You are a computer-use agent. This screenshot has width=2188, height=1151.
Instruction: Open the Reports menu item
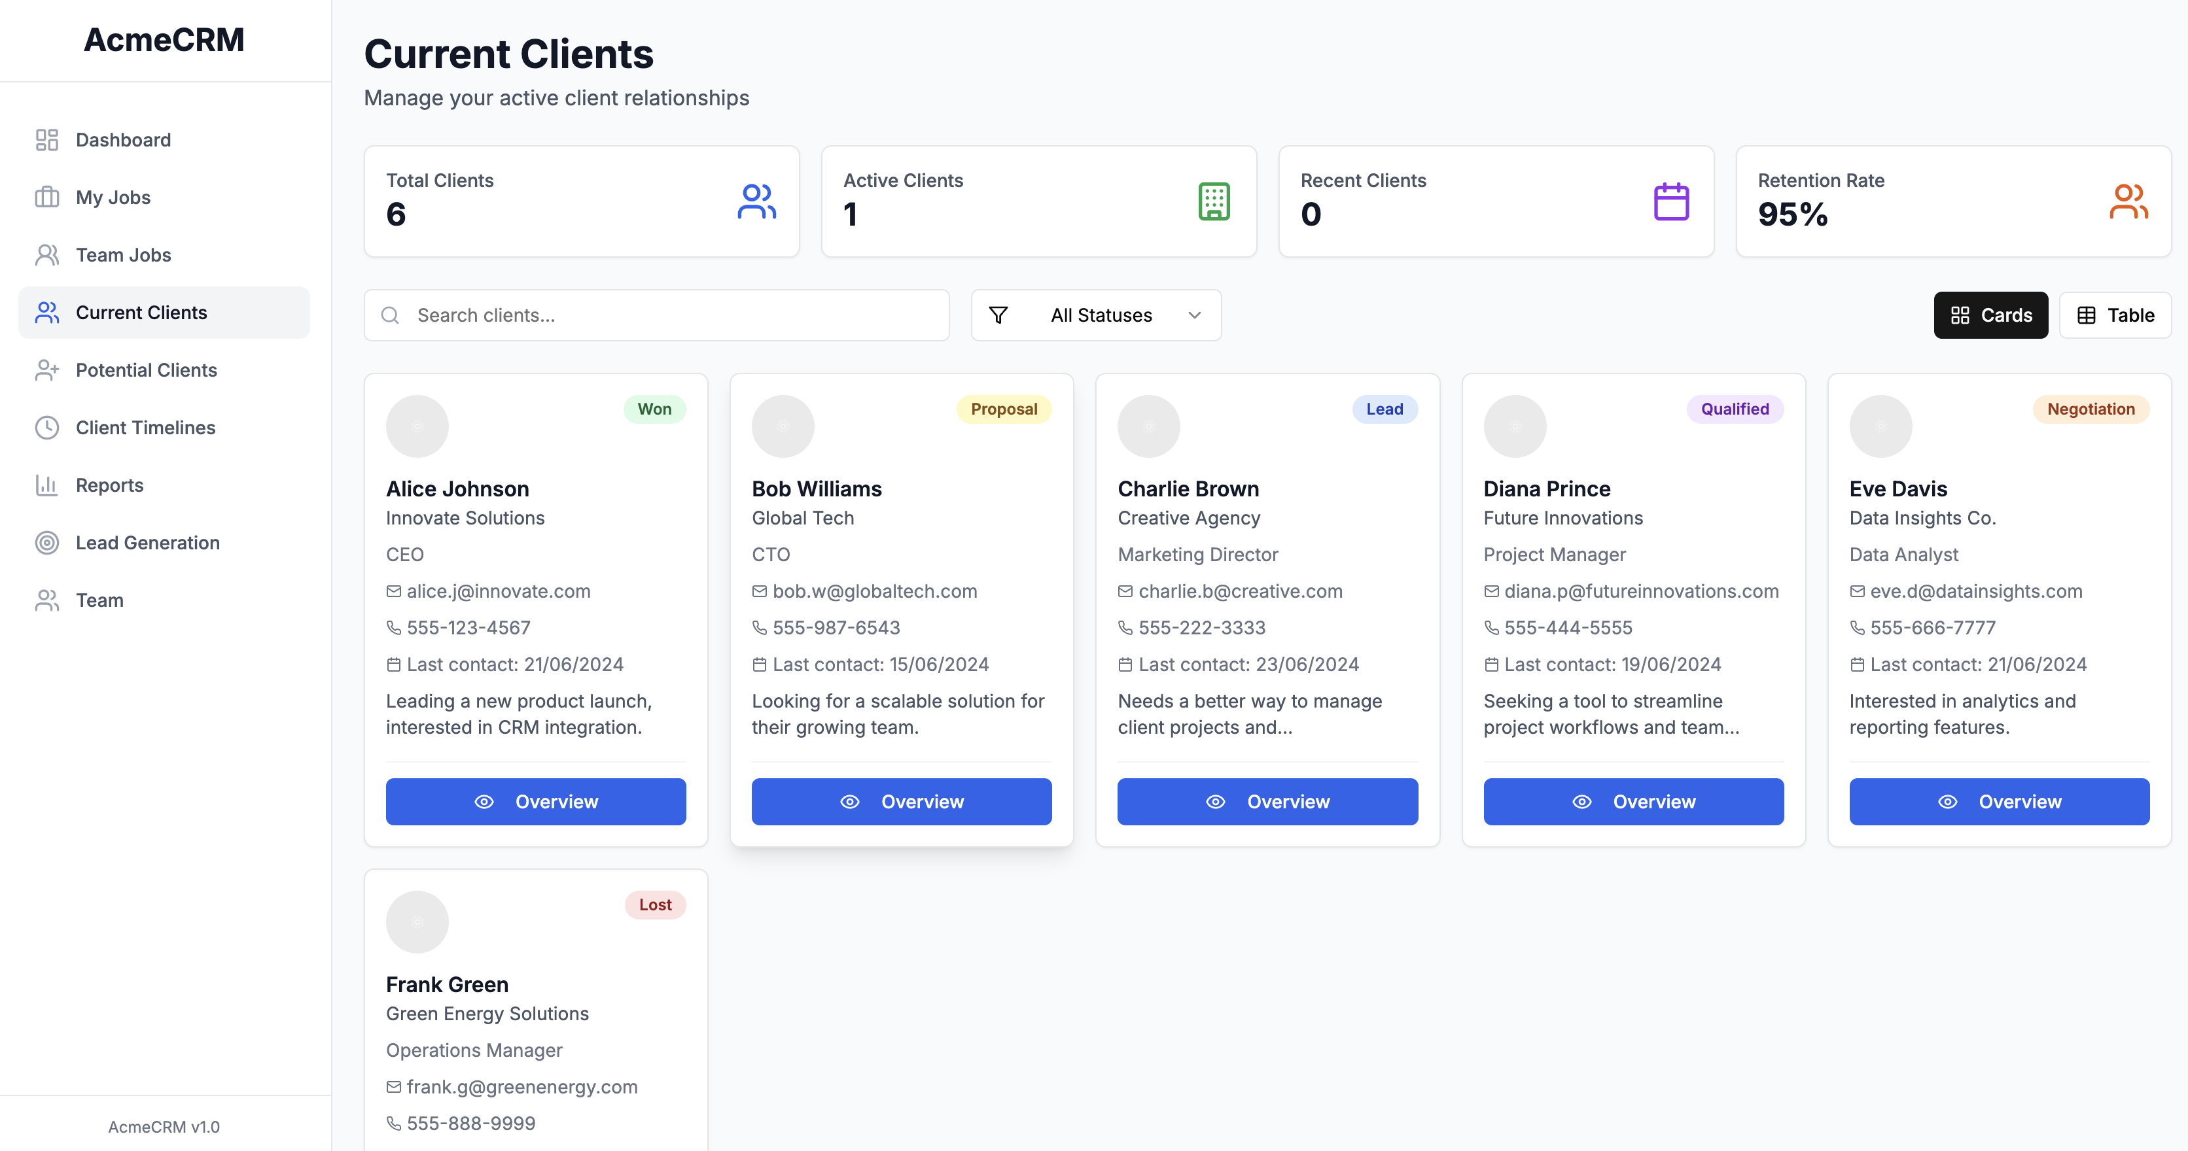tap(164, 485)
